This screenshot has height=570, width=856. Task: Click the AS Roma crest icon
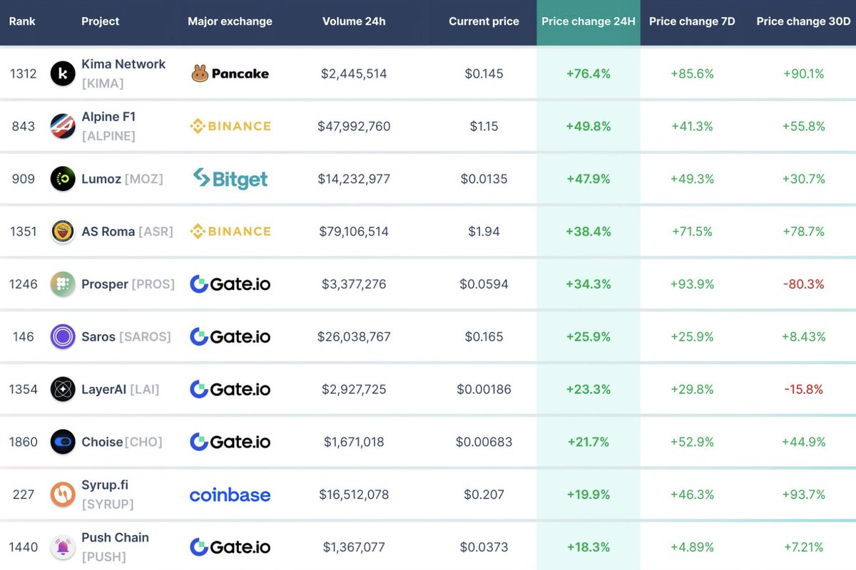pyautogui.click(x=63, y=232)
